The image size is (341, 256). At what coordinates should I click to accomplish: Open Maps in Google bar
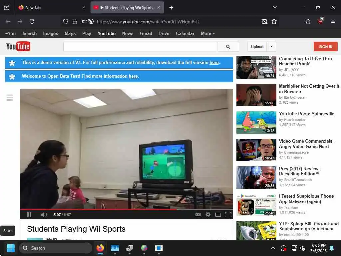tap(70, 34)
